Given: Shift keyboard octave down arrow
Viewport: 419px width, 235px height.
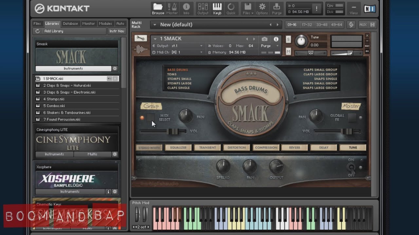Looking at the screenshot, I should [134, 227].
